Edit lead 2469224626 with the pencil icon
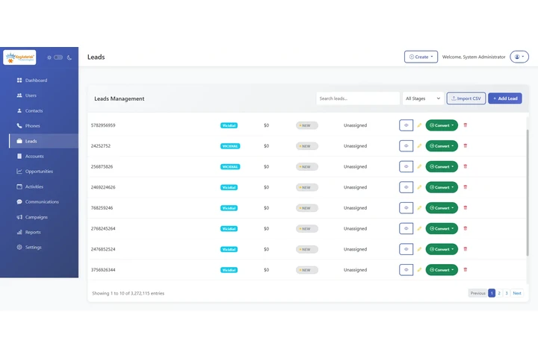The width and height of the screenshot is (538, 358). click(x=419, y=187)
